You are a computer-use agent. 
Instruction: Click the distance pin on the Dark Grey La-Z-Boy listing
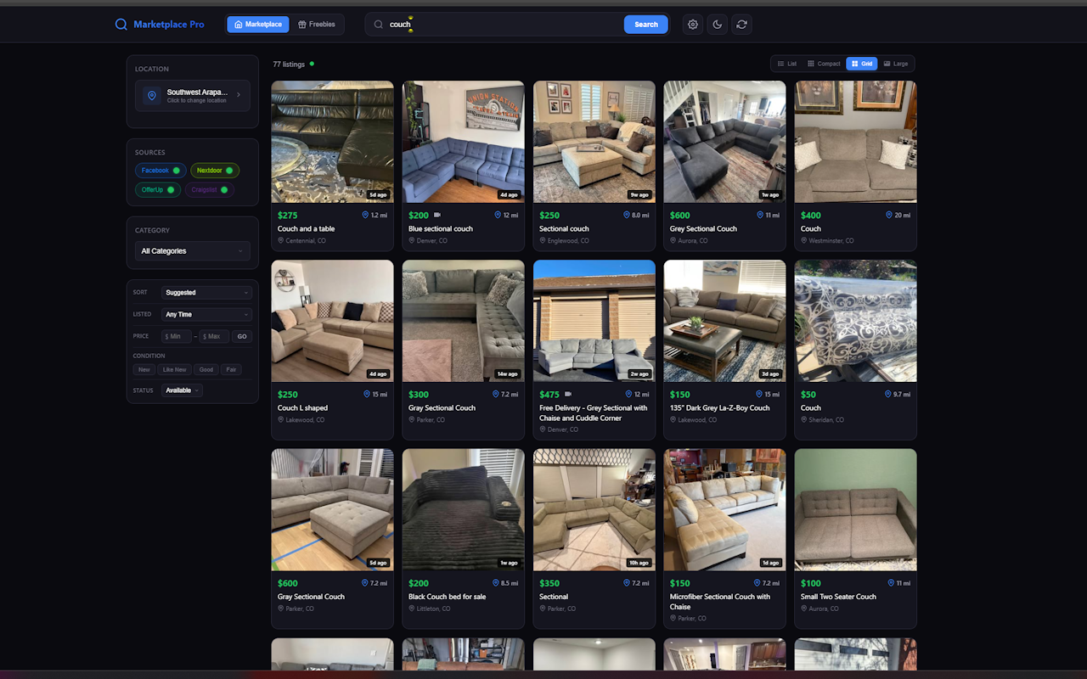(760, 395)
